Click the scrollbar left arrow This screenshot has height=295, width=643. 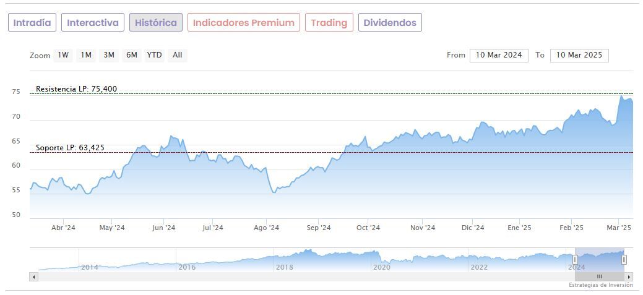(x=33, y=276)
